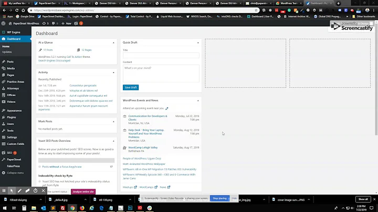Open the Posts menu in sidebar
This screenshot has width=378, height=212.
[x=10, y=62]
